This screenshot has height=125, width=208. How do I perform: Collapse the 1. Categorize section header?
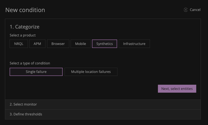coord(25,27)
